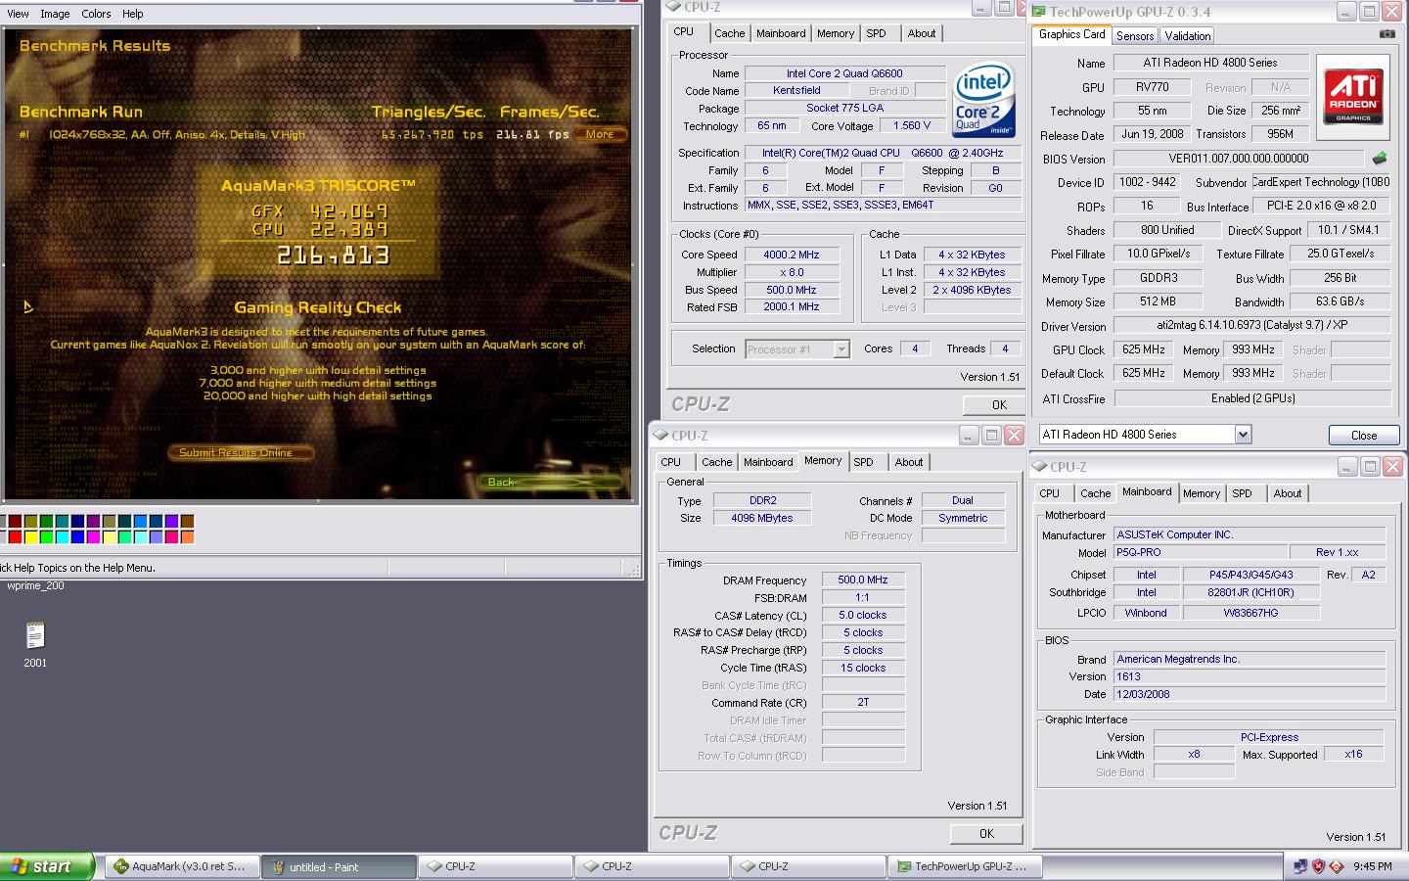The height and width of the screenshot is (881, 1409).
Task: Open the GPU selection dropdown in GPU-Z
Action: [1242, 435]
